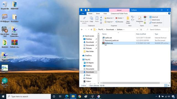Viewport: 177px width, 99px height.
Task: Click the History icon in Open group
Action: pyautogui.click(x=145, y=23)
